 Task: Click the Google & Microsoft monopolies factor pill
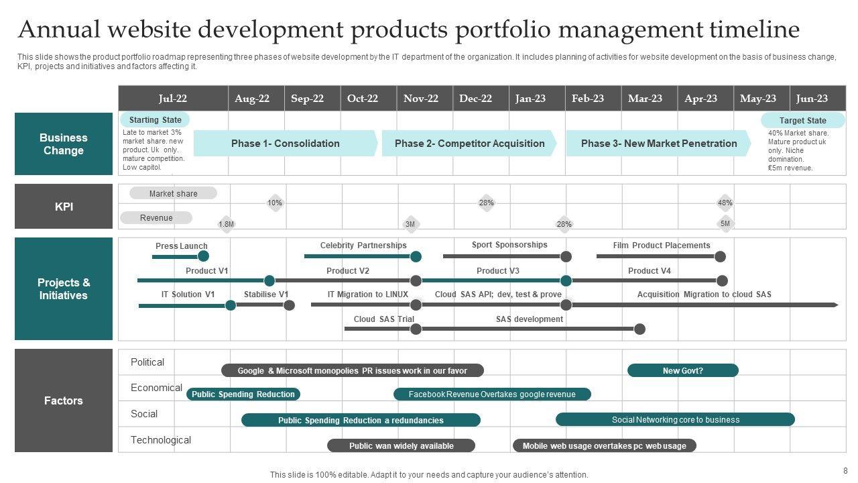(353, 370)
